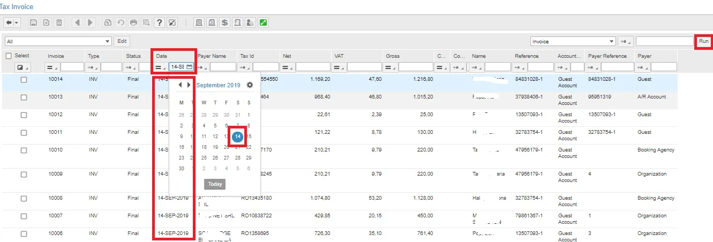The width and height of the screenshot is (713, 242).
Task: Click the previous record arrow in toolbar
Action: point(77,22)
